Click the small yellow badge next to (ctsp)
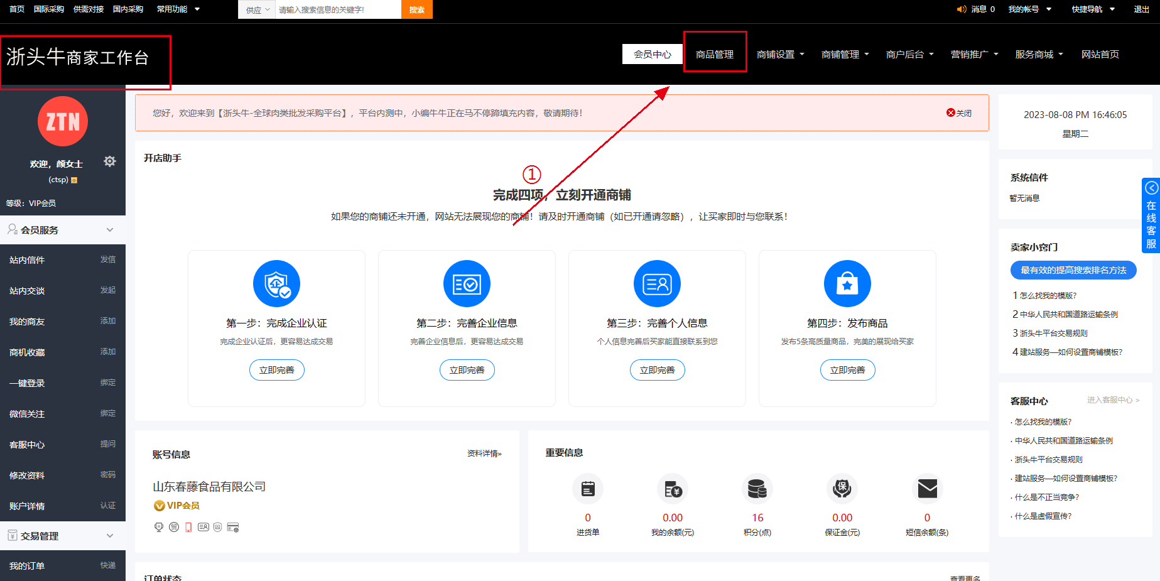1160x581 pixels. pos(74,180)
